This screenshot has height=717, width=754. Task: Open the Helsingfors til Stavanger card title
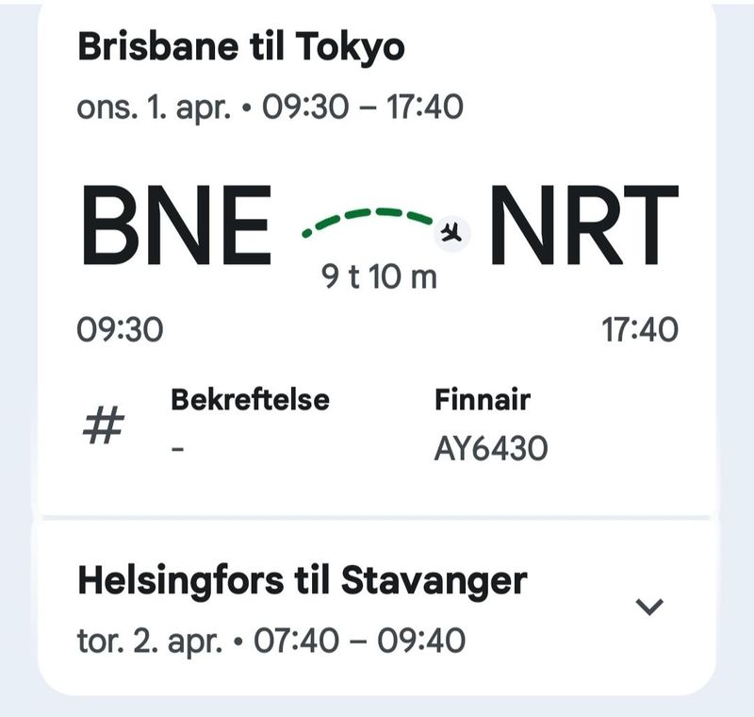302,581
